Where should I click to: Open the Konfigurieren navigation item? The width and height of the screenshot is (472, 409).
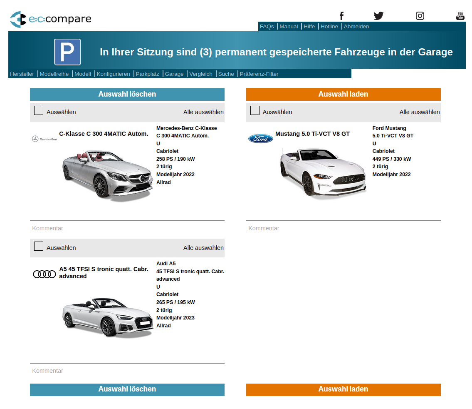pyautogui.click(x=114, y=74)
